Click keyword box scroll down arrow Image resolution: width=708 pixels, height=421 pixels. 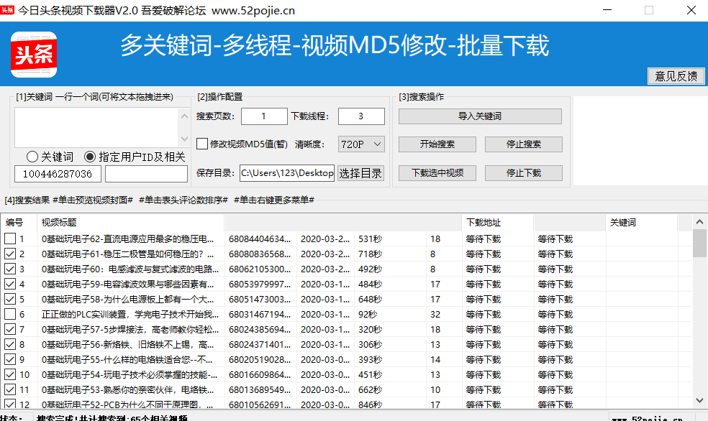(184, 139)
